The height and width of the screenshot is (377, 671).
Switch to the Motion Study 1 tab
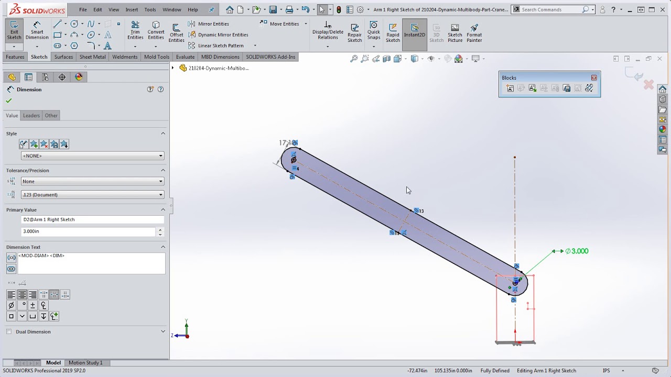coord(85,362)
